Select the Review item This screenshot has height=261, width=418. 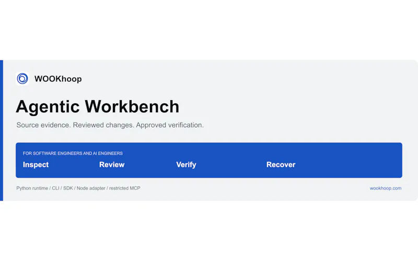point(112,164)
